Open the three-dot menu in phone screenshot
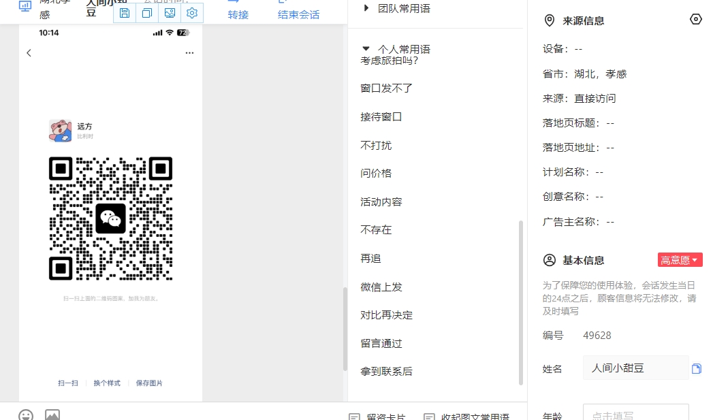This screenshot has width=713, height=420. point(189,52)
